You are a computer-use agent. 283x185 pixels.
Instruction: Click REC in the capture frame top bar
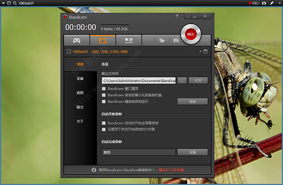pyautogui.click(x=254, y=3)
